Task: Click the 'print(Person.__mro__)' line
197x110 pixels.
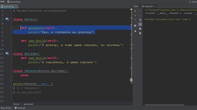Action: [x=33, y=84]
